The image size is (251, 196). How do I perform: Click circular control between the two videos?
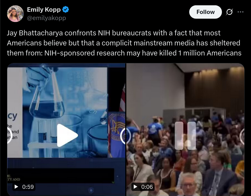[x=126, y=136]
